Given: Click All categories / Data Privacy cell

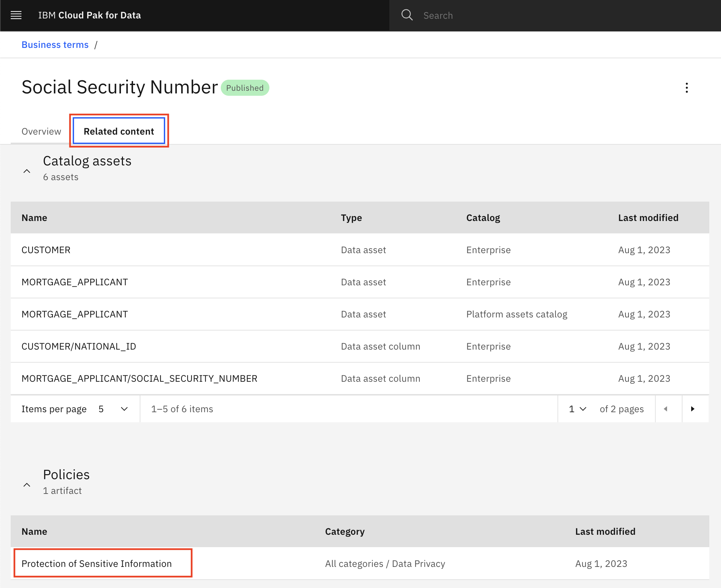Looking at the screenshot, I should 385,564.
